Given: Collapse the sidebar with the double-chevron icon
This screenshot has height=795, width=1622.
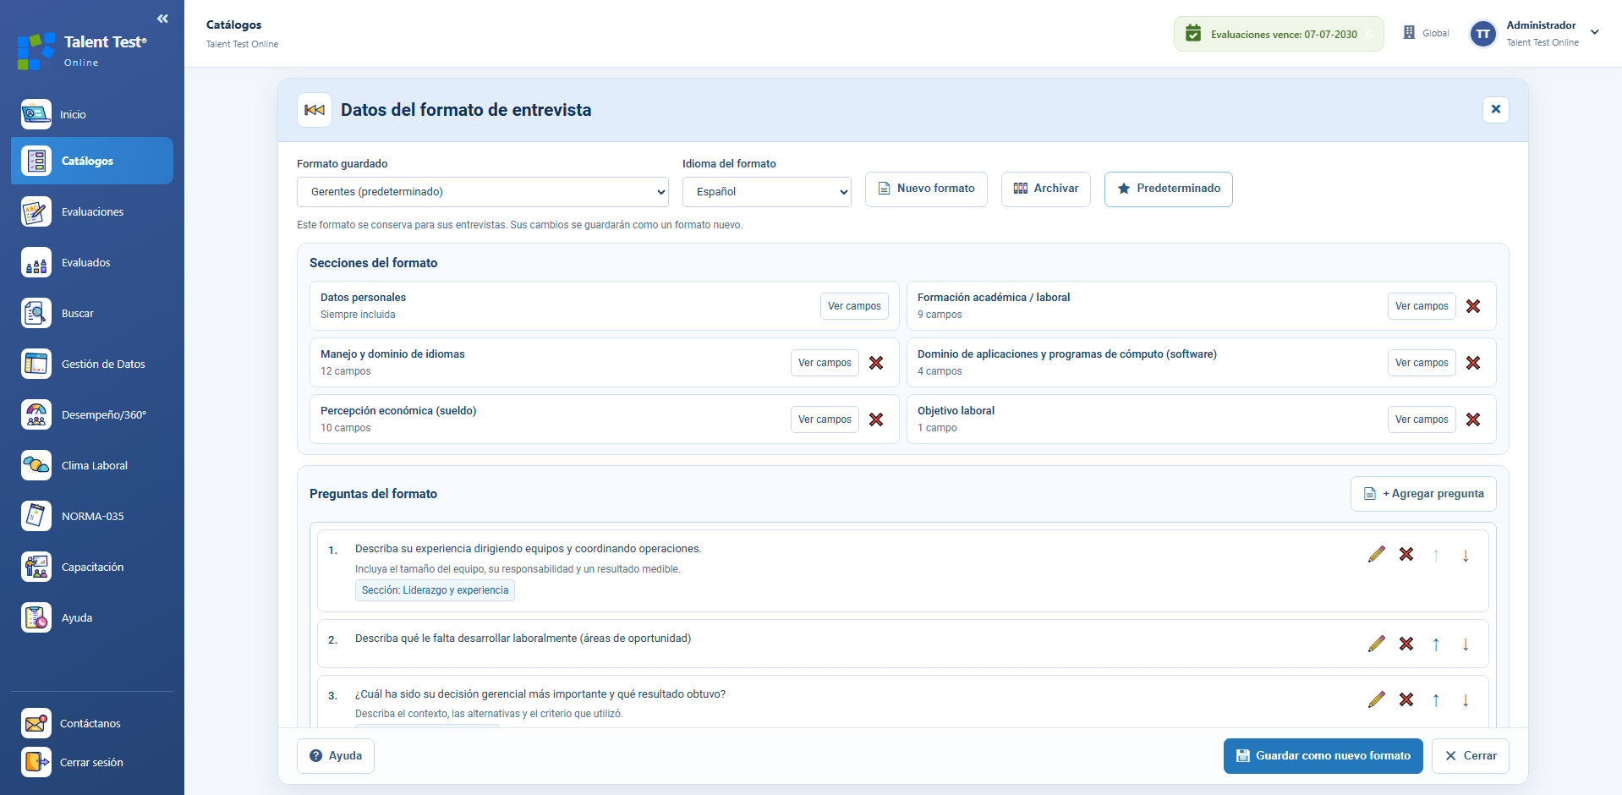Looking at the screenshot, I should coord(162,19).
